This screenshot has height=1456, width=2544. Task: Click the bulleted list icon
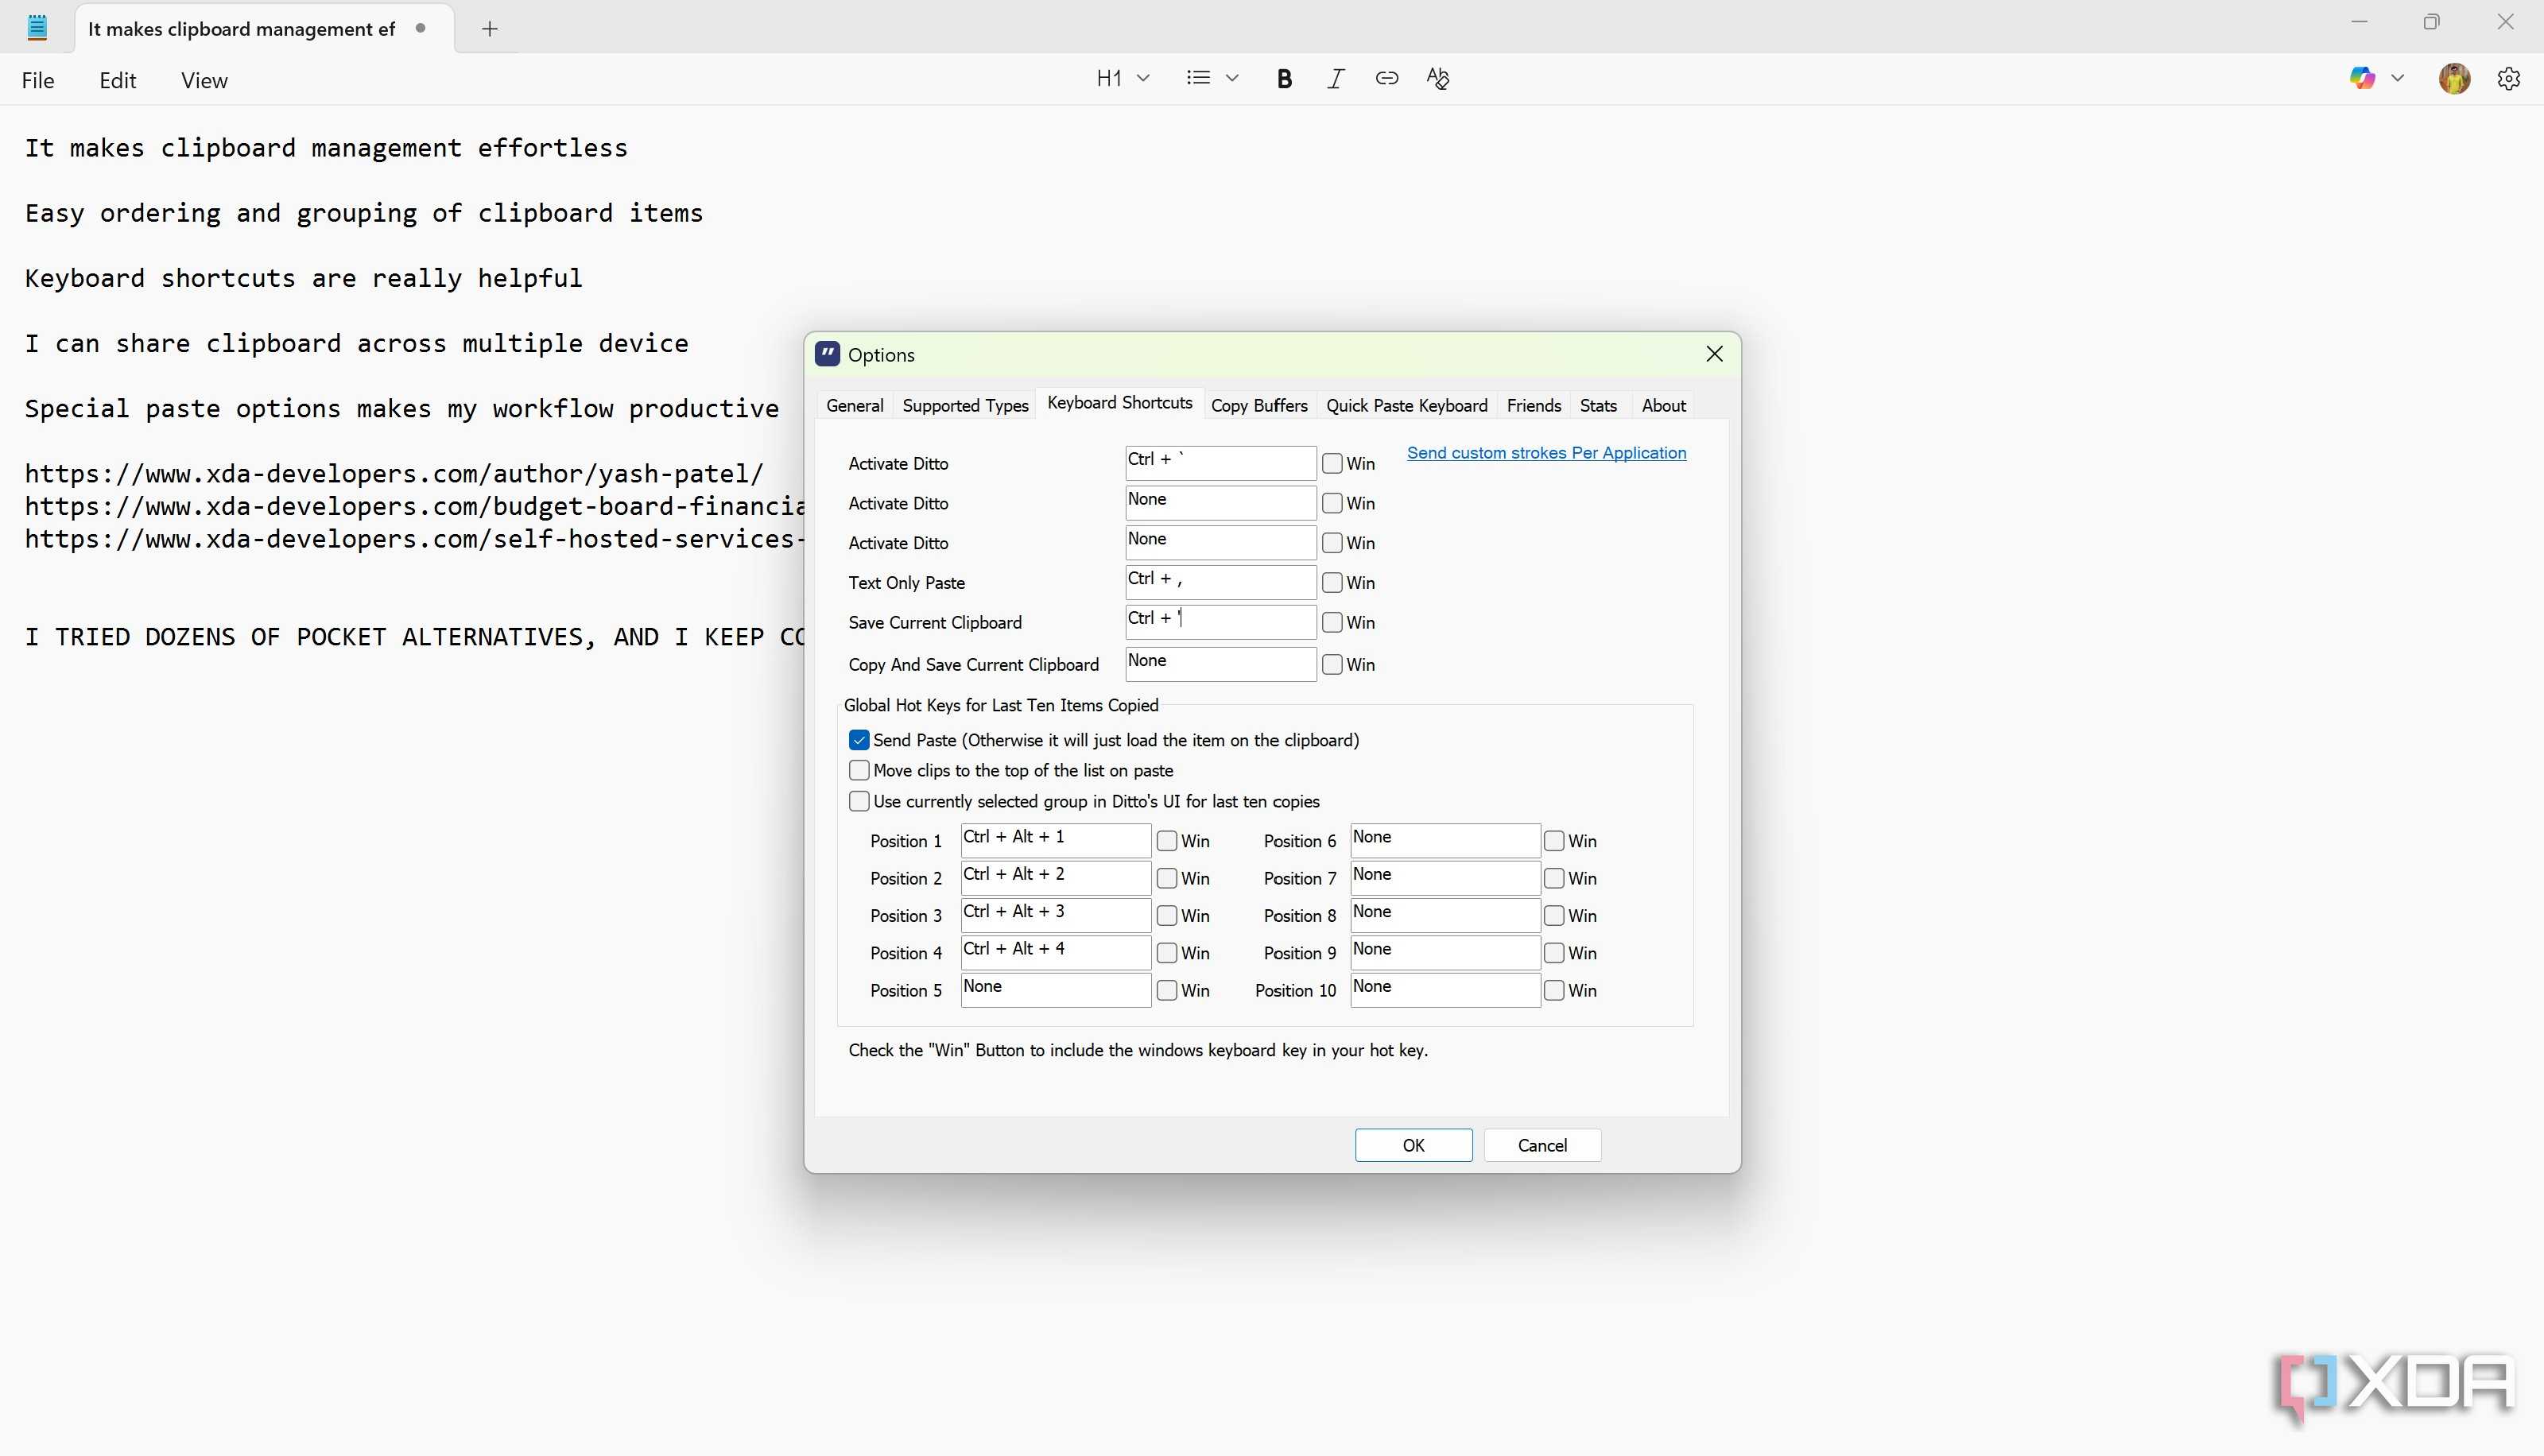(1198, 78)
